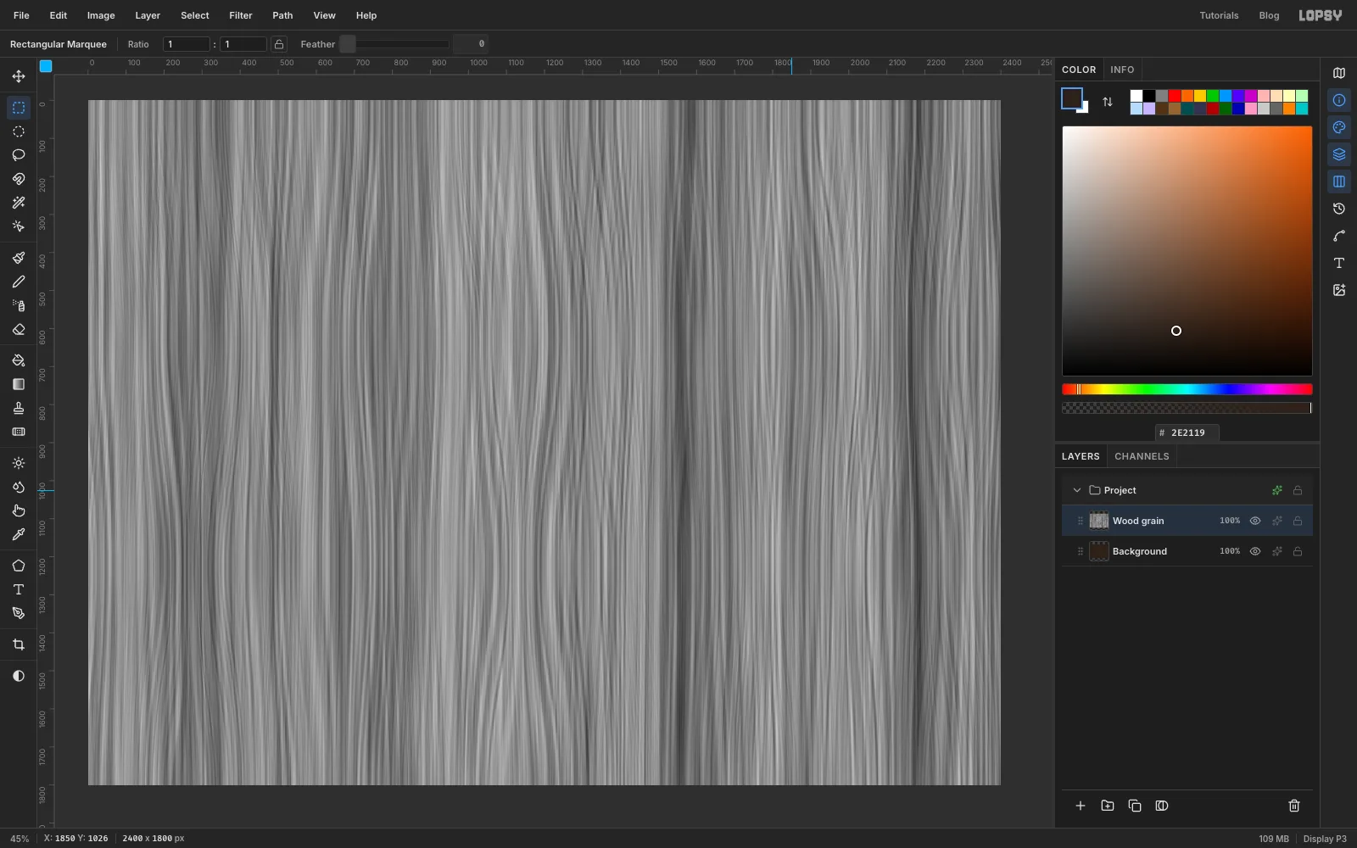1357x848 pixels.
Task: Select the Eyedropper tool
Action: [19, 534]
